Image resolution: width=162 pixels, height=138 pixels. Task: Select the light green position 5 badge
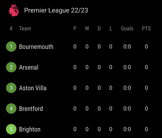pyautogui.click(x=11, y=129)
